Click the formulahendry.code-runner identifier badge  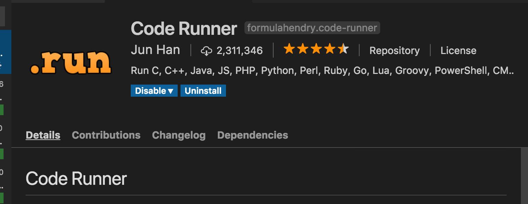coord(312,28)
